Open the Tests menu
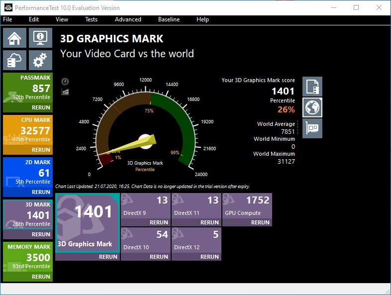Image resolution: width=391 pixels, height=295 pixels. (x=91, y=19)
